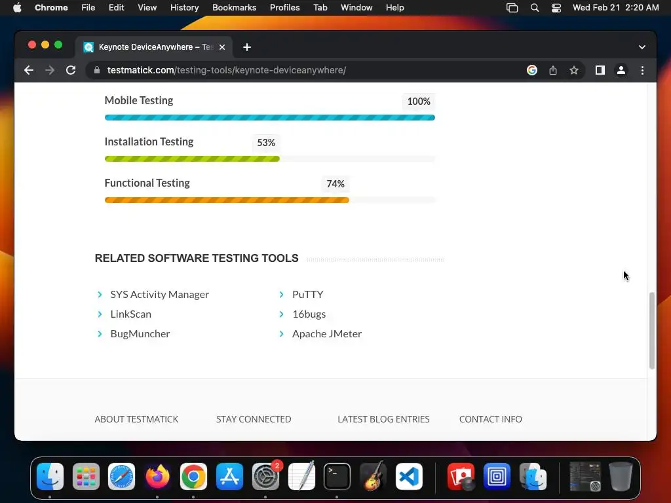Expand the tab search dropdown
Viewport: 671px width, 503px height.
[642, 47]
